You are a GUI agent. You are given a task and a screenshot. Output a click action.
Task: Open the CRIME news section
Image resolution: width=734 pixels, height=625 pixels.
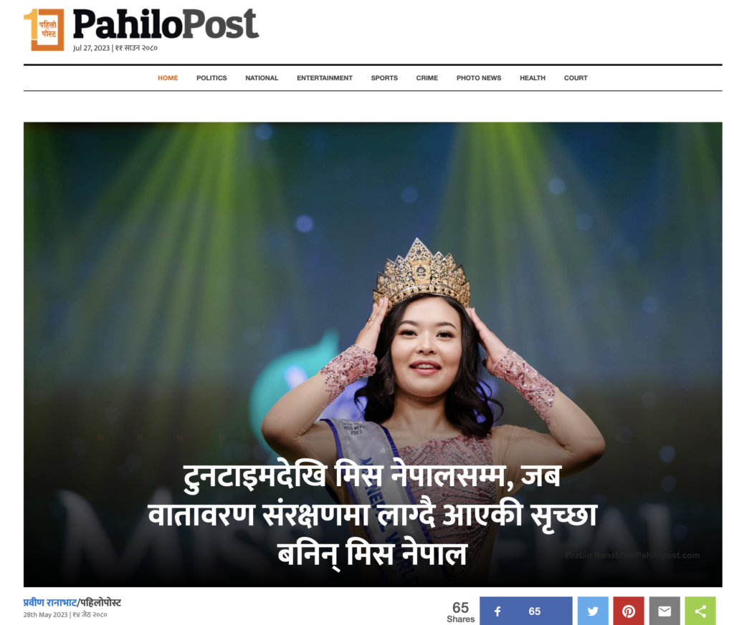click(427, 78)
